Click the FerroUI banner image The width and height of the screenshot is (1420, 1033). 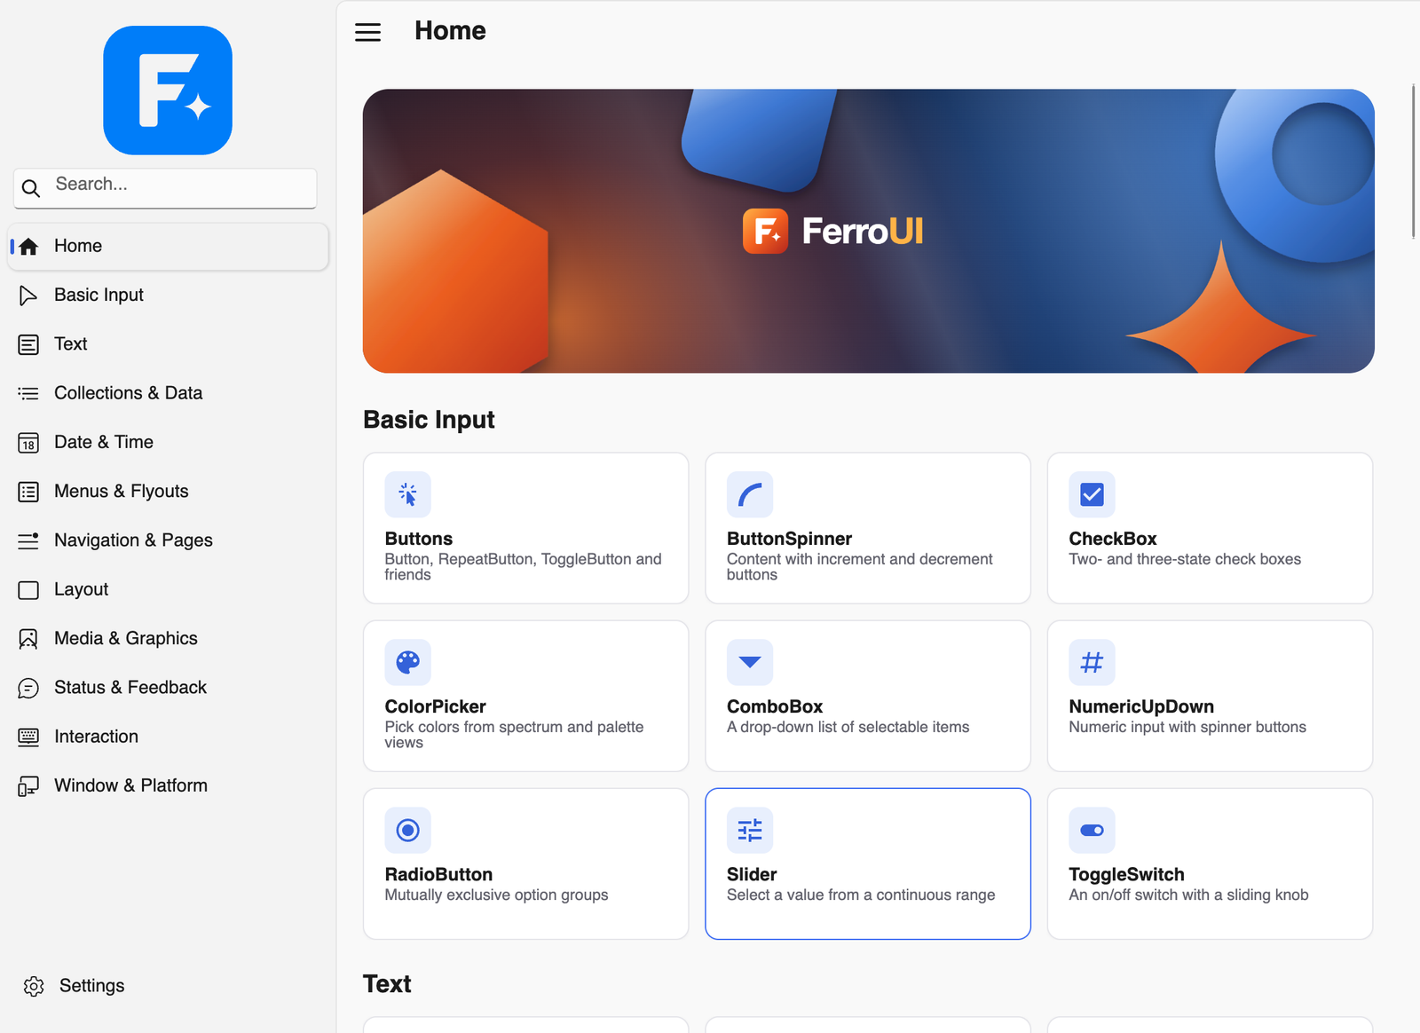pos(868,231)
